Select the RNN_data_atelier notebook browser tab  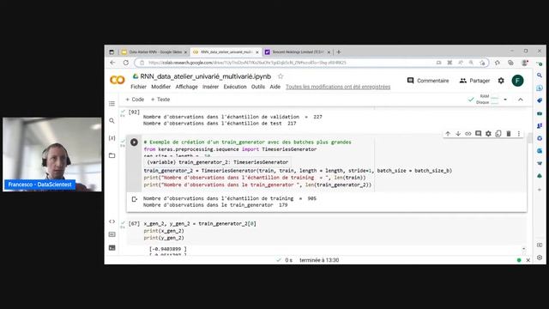(x=226, y=51)
